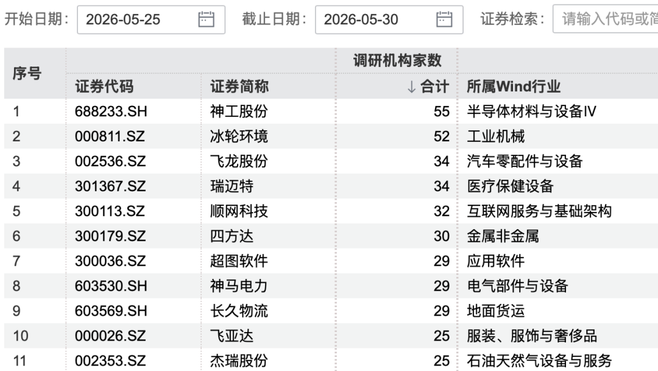
Task: Click industry cell 服装、服饰与奢侈品
Action: click(x=532, y=336)
